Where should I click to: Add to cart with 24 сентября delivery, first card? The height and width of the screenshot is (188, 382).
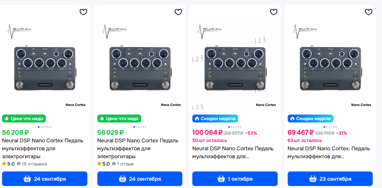45,179
